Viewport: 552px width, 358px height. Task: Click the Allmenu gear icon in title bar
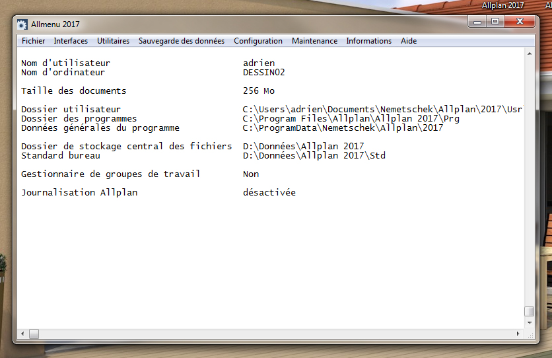[22, 24]
